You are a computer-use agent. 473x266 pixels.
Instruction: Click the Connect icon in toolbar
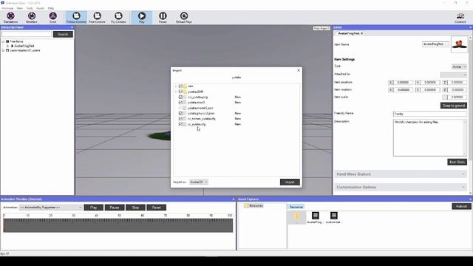[460, 18]
